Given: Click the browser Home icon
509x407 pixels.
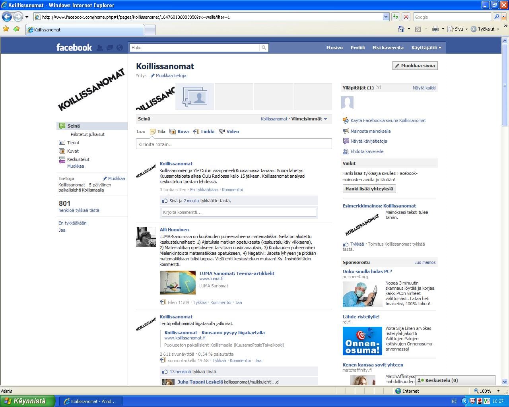Looking at the screenshot, I should pyautogui.click(x=401, y=29).
